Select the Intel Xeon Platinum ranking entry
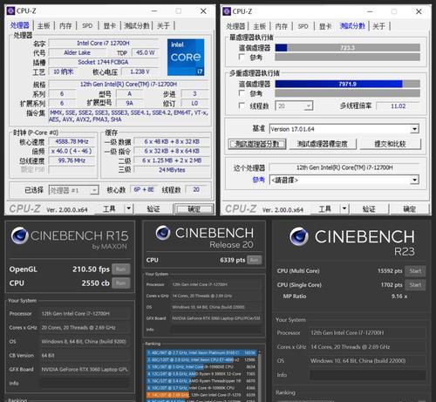The height and width of the screenshot is (402, 436). (x=201, y=352)
